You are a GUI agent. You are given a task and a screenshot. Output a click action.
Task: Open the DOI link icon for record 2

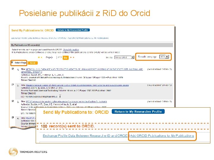pos(60,96)
